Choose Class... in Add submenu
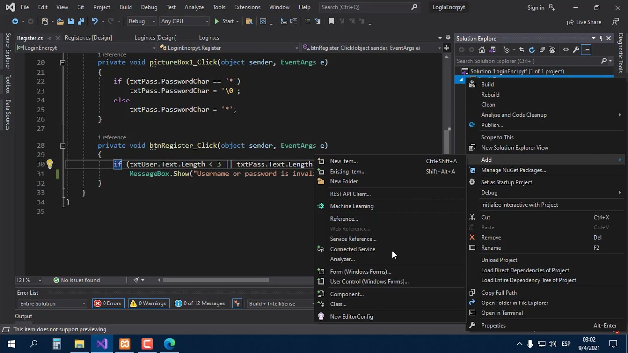Viewport: 628px width, 353px height. [x=389, y=304]
